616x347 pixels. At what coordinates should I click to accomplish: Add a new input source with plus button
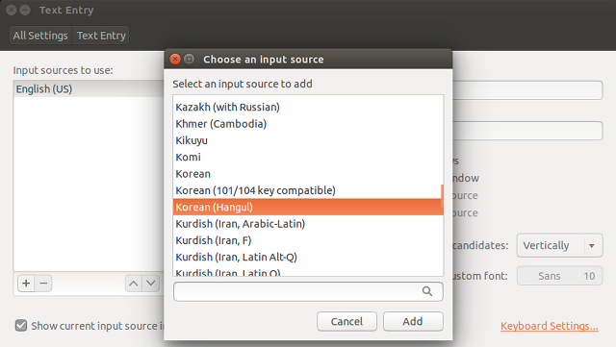point(26,283)
